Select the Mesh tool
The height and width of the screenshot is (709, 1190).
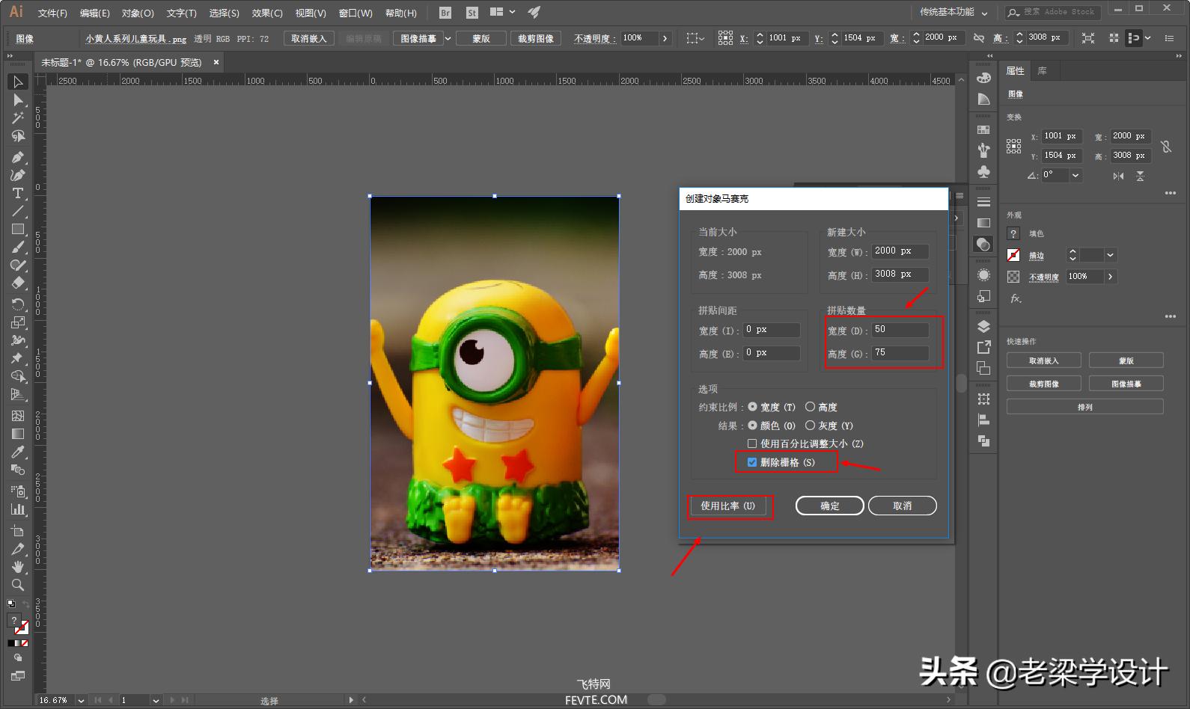(18, 416)
